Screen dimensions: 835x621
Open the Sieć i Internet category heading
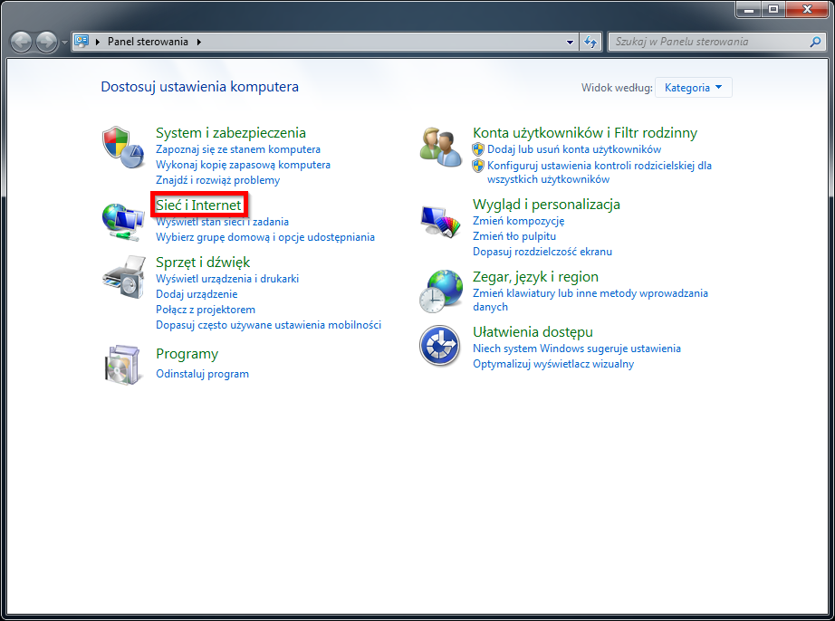198,204
